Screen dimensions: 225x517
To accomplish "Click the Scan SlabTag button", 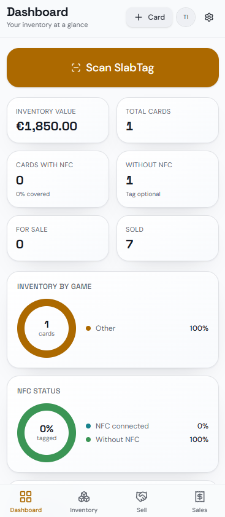I will pos(113,68).
